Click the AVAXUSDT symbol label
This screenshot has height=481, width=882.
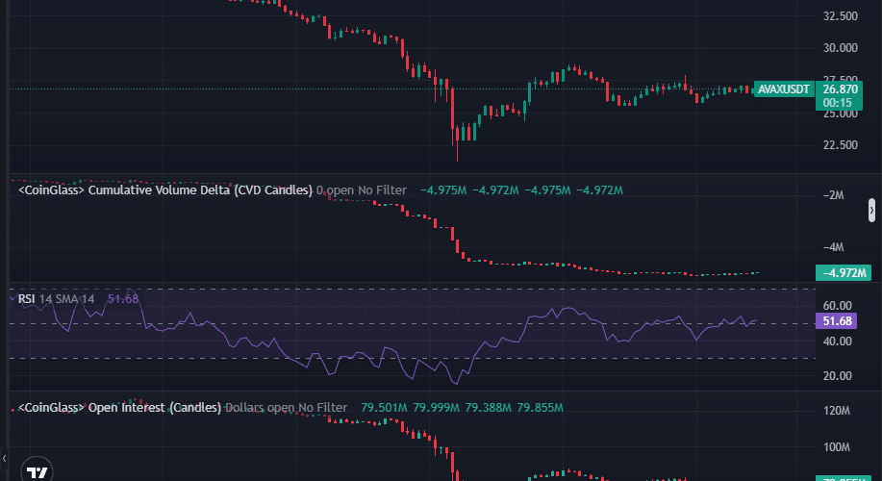(784, 89)
